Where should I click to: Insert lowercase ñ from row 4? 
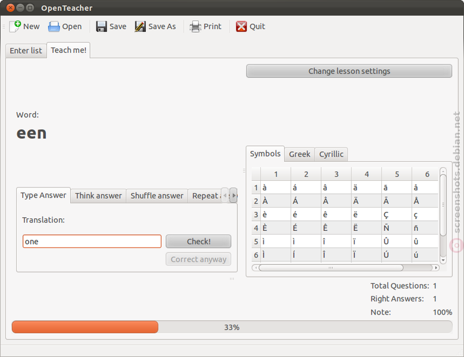(425, 228)
